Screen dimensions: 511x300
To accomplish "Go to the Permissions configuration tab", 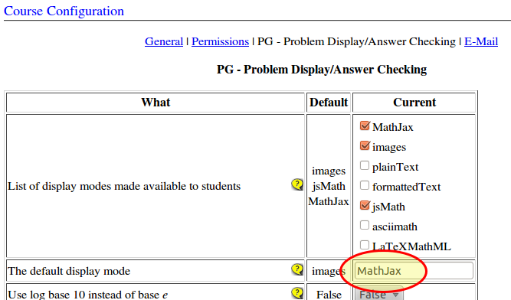I will point(220,41).
